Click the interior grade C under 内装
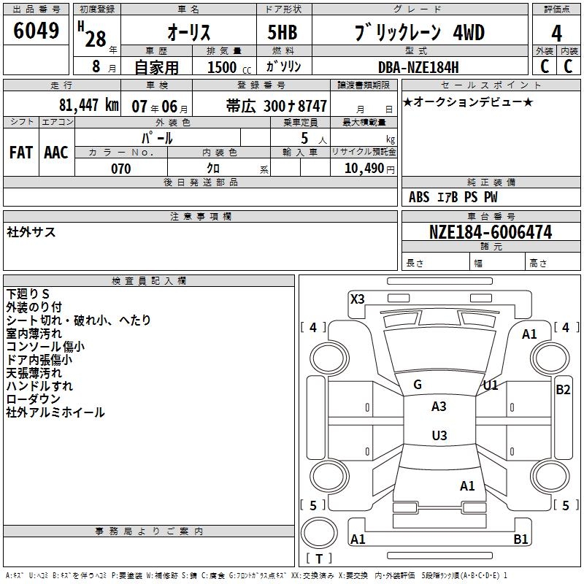The width and height of the screenshot is (584, 584). coord(568,66)
